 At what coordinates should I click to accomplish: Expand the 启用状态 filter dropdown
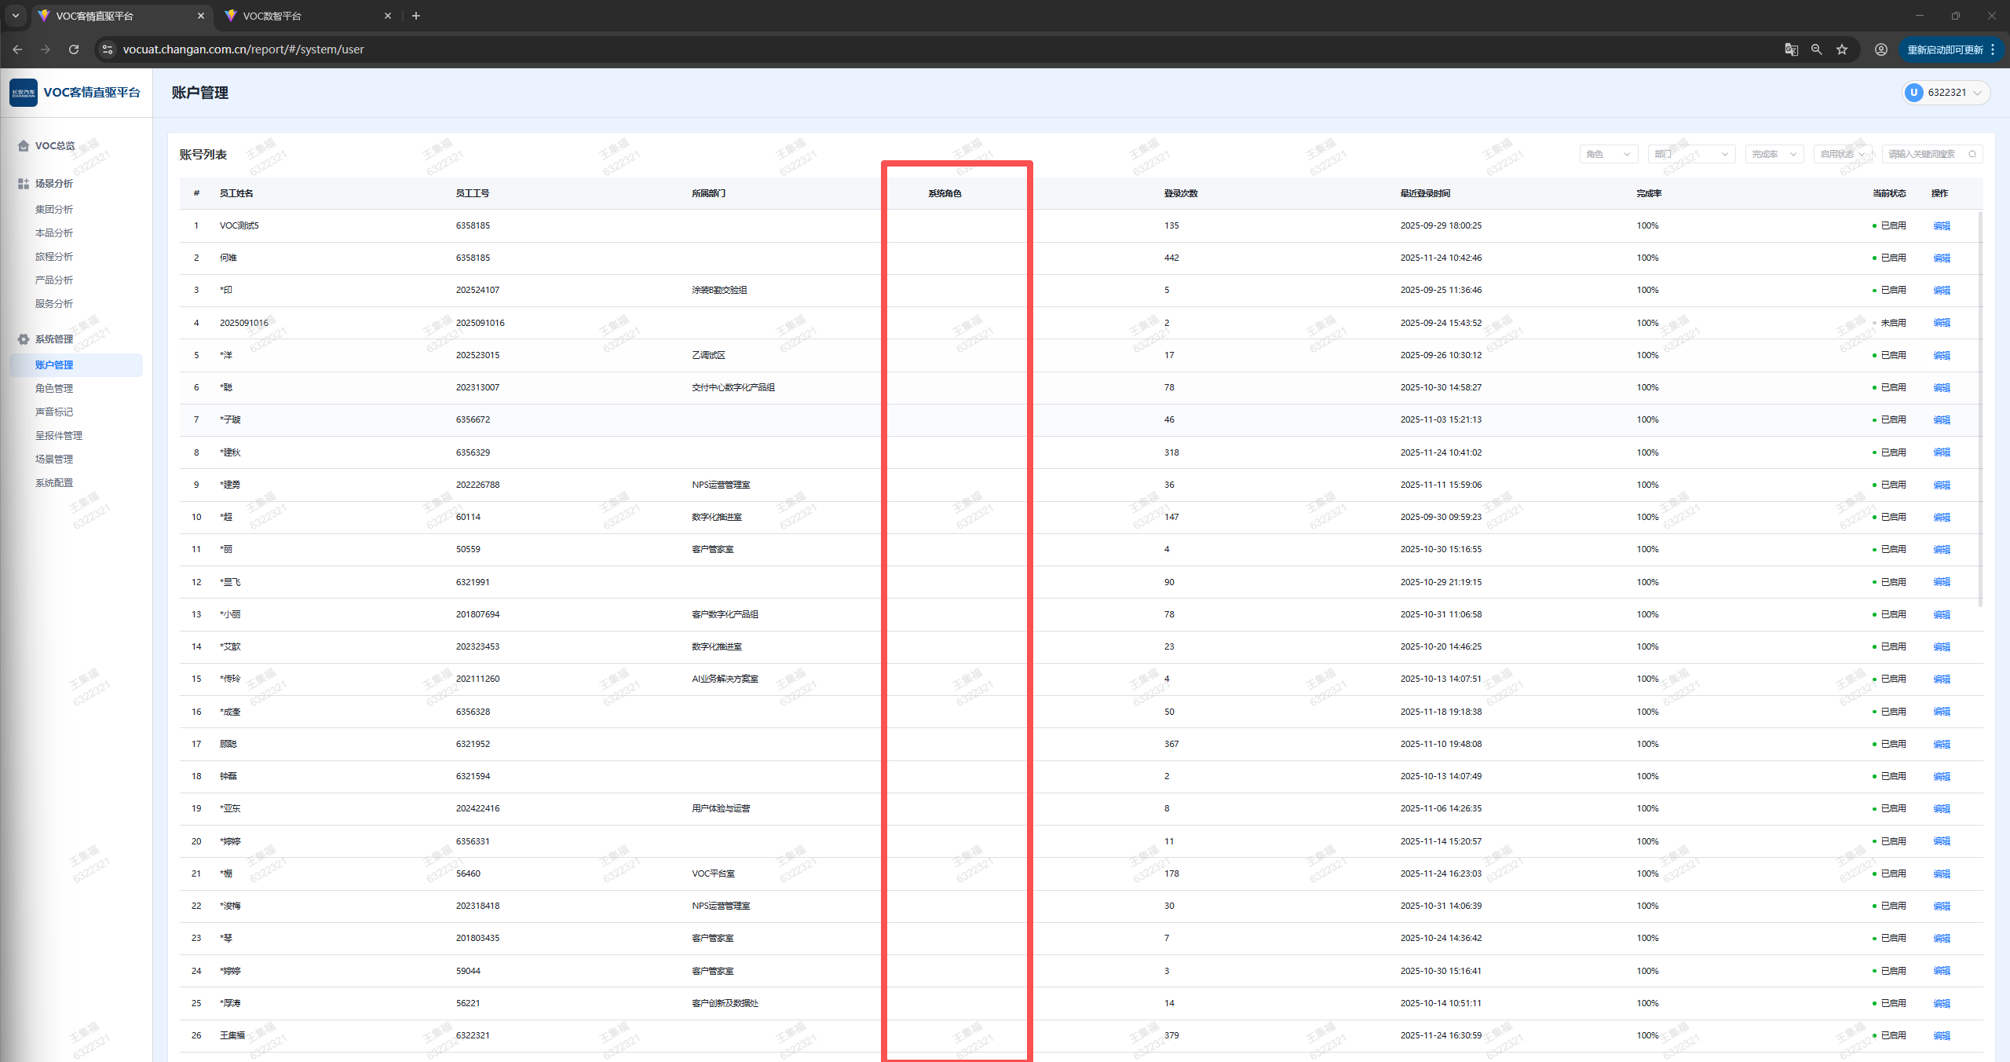pos(1842,155)
